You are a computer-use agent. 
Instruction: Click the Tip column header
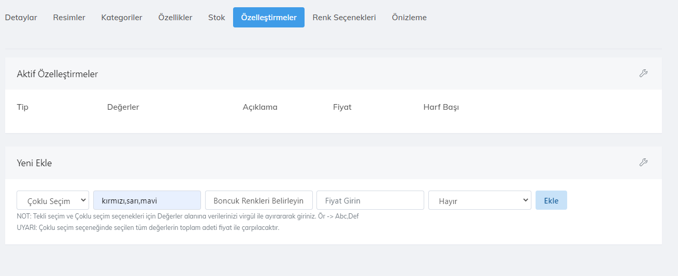[x=23, y=107]
